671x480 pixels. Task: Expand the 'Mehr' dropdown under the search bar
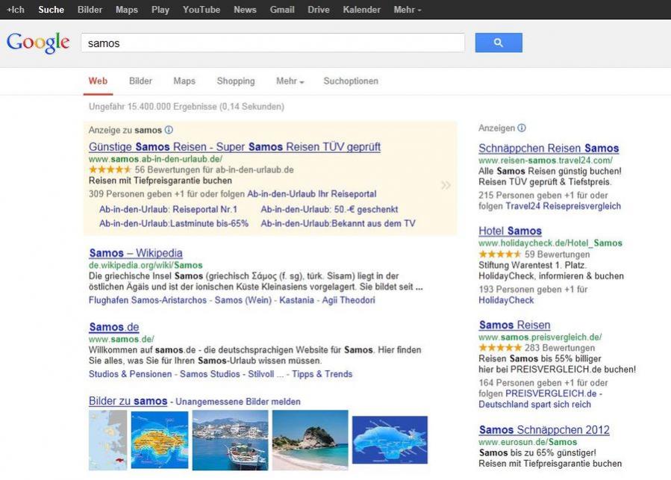click(290, 81)
